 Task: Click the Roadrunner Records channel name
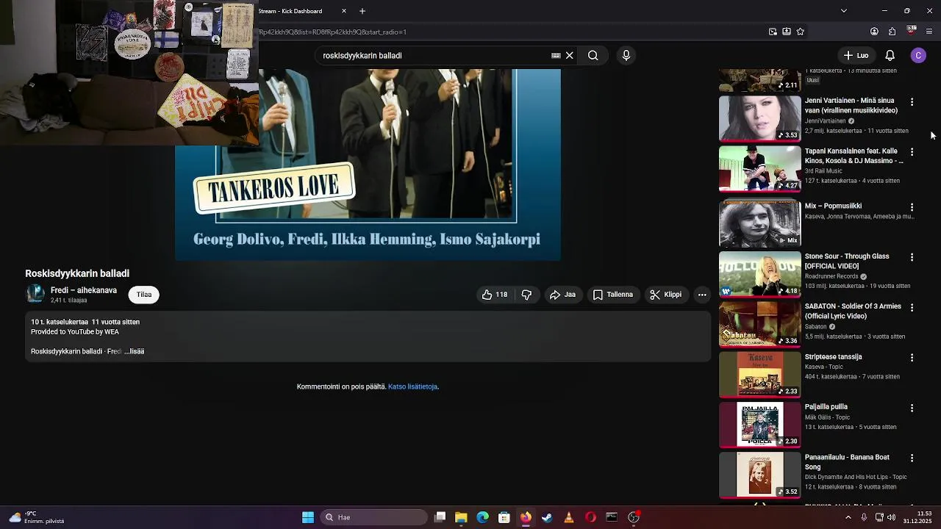coord(831,277)
